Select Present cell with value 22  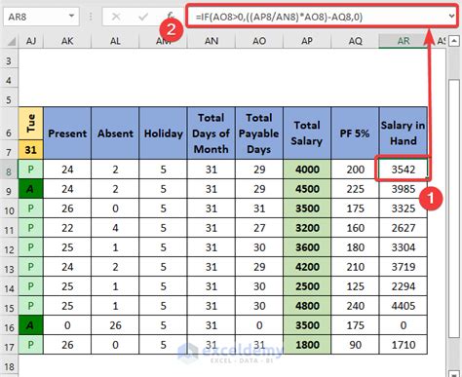click(67, 228)
